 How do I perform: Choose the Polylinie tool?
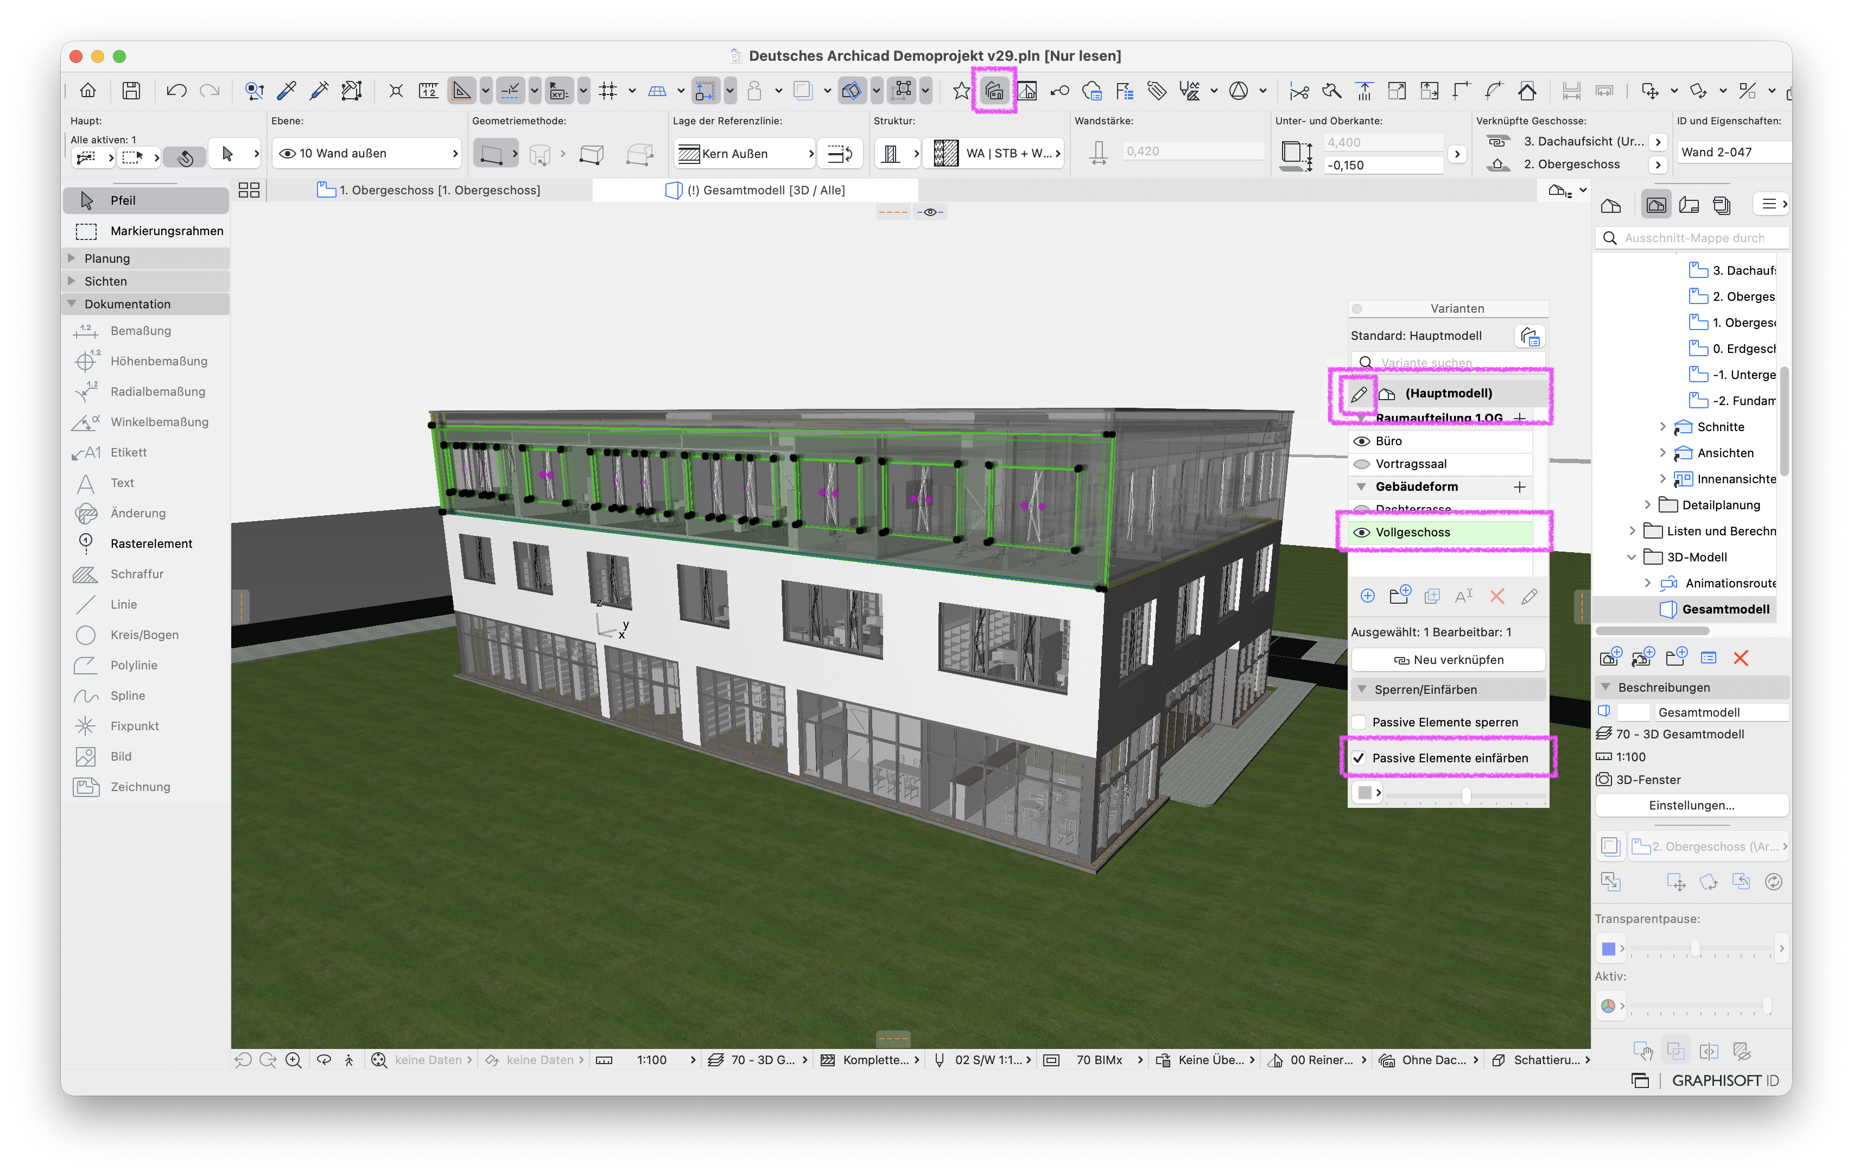pos(133,665)
